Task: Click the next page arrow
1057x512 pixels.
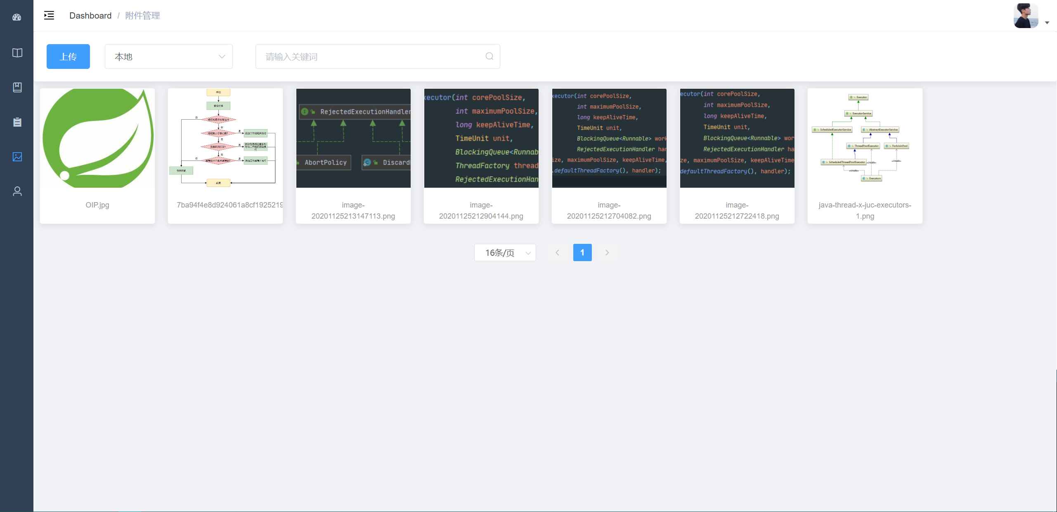Action: point(607,252)
